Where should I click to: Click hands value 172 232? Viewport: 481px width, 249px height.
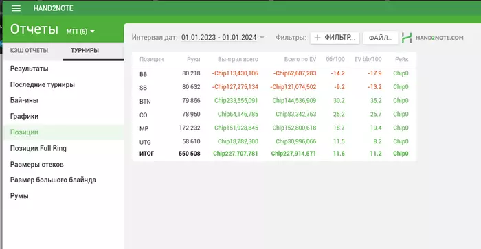190,128
